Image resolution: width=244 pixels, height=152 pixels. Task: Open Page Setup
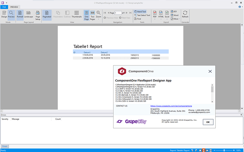tap(38, 15)
